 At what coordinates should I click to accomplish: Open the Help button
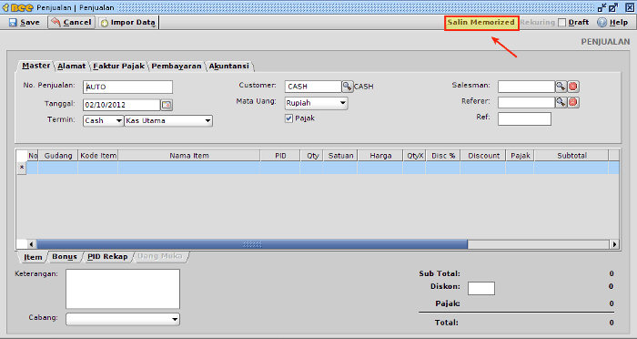tap(612, 23)
